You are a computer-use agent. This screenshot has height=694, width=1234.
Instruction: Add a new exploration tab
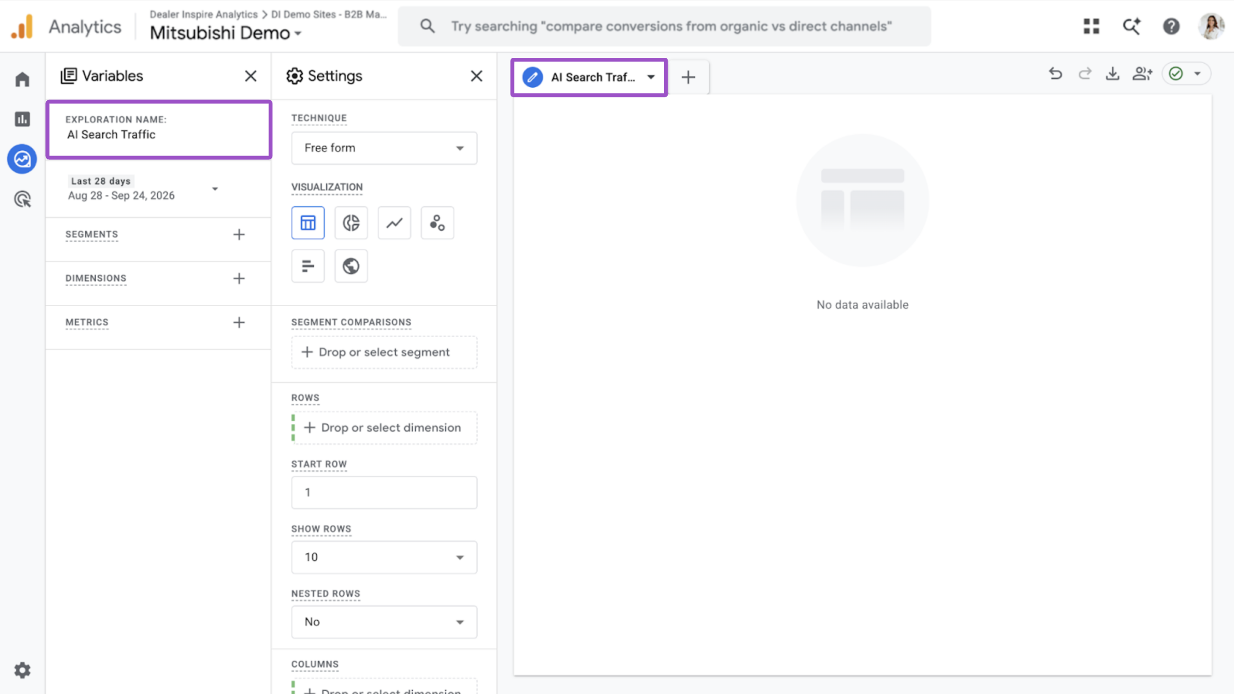click(x=688, y=77)
